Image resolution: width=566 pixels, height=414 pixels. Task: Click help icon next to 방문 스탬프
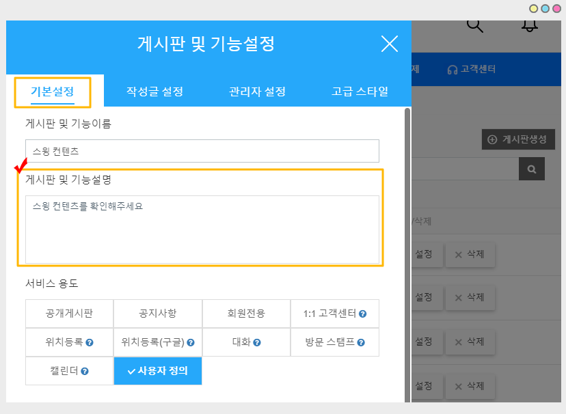tap(361, 342)
